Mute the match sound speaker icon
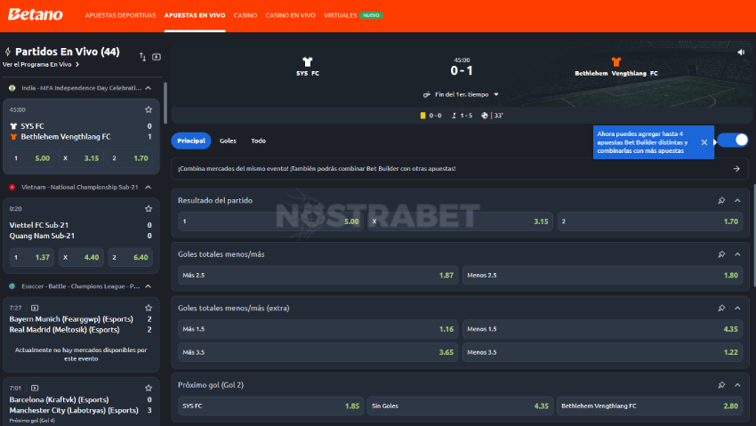Viewport: 756px width, 426px height. (741, 52)
